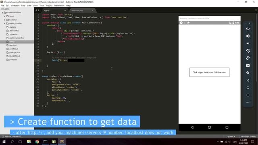
Task: Expand the node_modules folder
Action: [4, 23]
